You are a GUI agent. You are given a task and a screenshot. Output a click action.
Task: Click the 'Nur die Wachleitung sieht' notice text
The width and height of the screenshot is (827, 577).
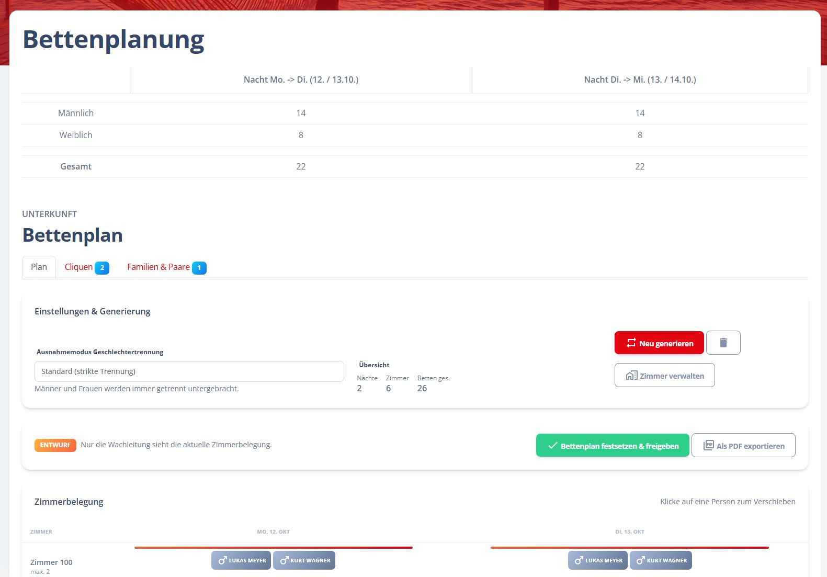point(176,445)
